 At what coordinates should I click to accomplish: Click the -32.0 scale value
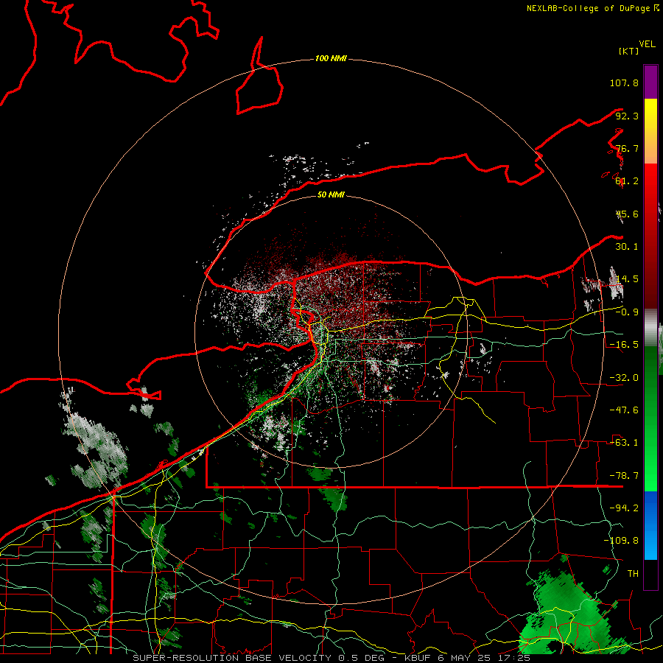[x=624, y=378]
